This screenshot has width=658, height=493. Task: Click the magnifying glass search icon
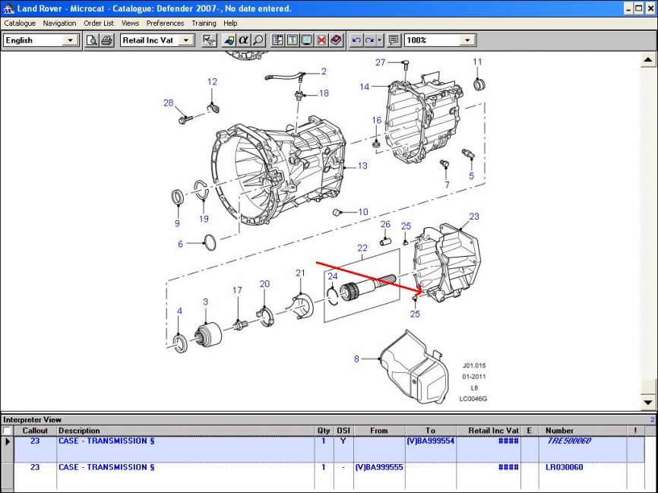[258, 40]
